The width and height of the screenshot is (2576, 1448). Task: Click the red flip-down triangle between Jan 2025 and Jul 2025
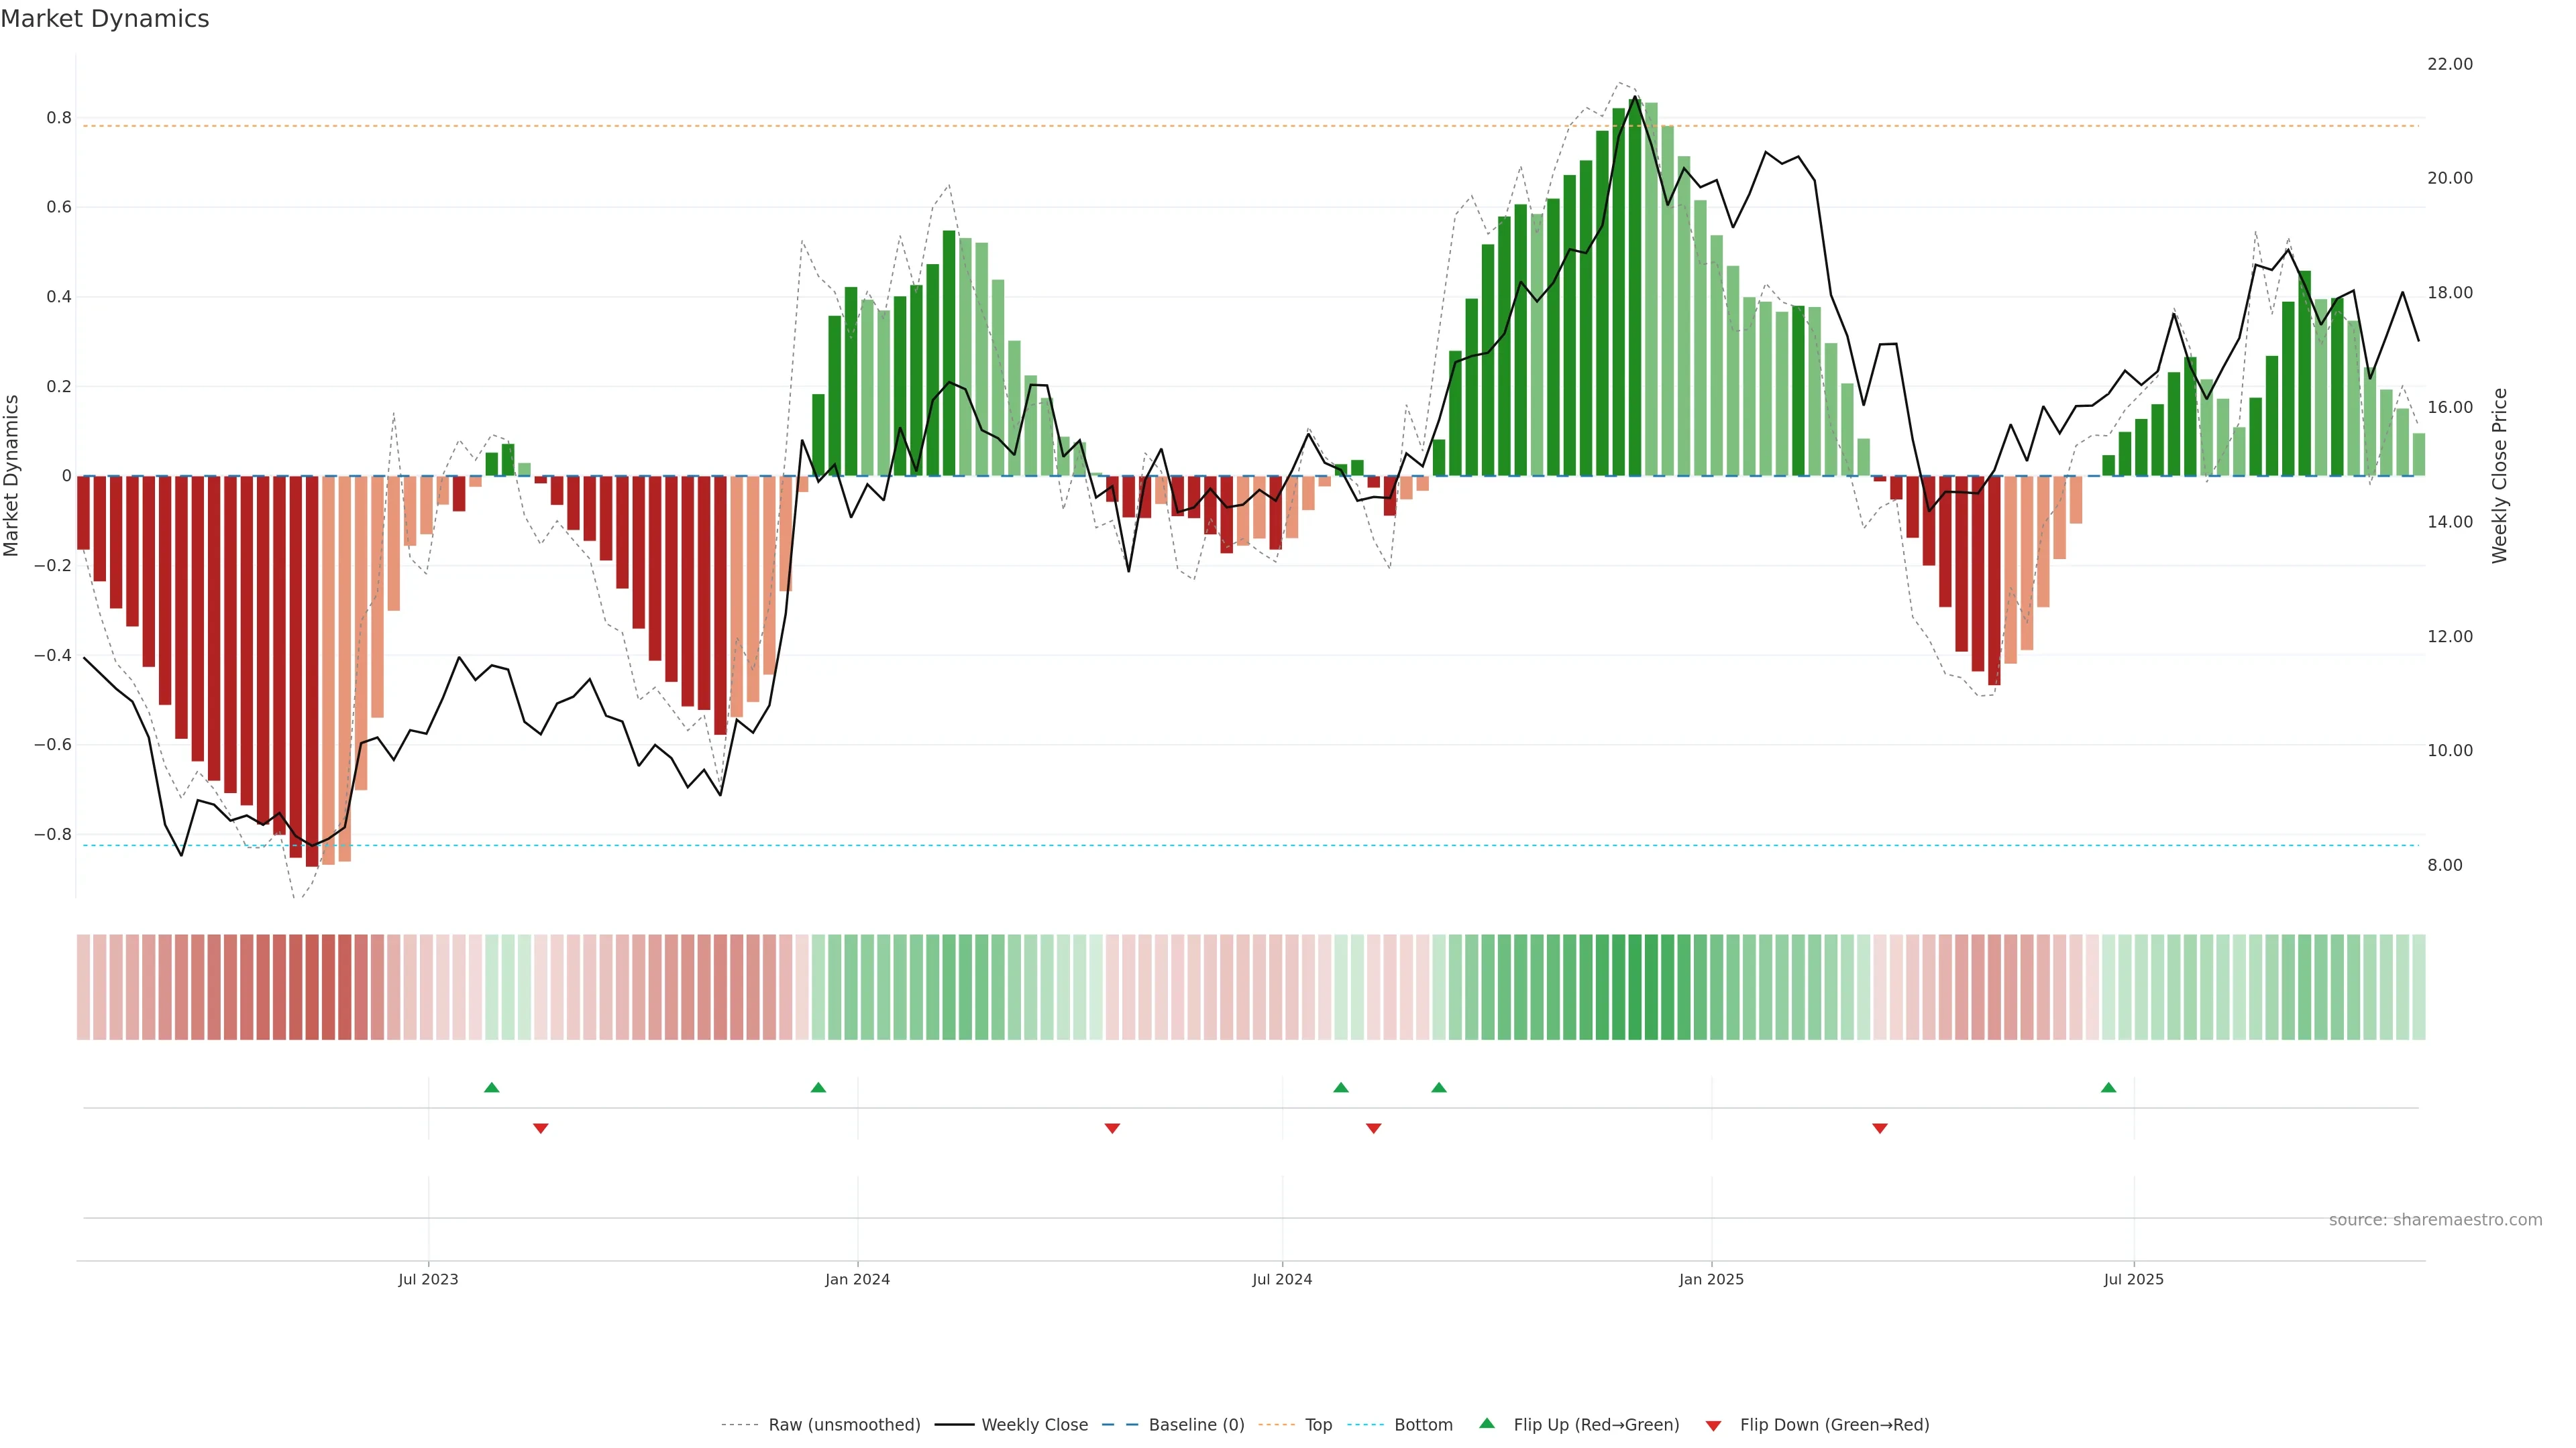(1880, 1128)
